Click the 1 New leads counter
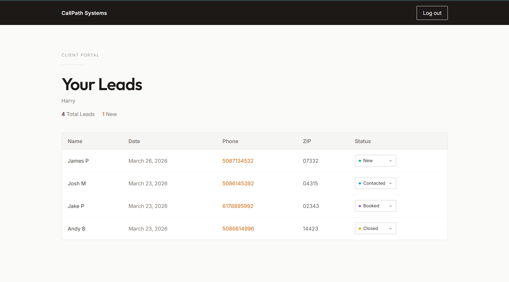 tap(109, 114)
